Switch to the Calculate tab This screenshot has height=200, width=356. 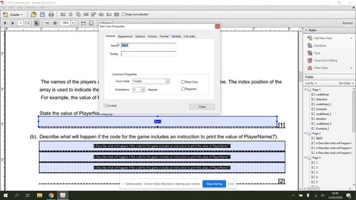point(189,36)
